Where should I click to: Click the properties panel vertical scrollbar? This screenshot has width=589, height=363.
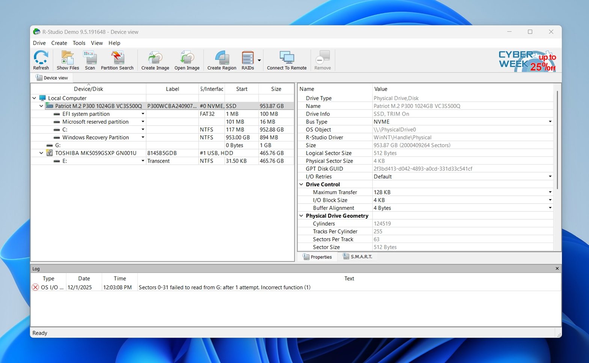pos(557,139)
